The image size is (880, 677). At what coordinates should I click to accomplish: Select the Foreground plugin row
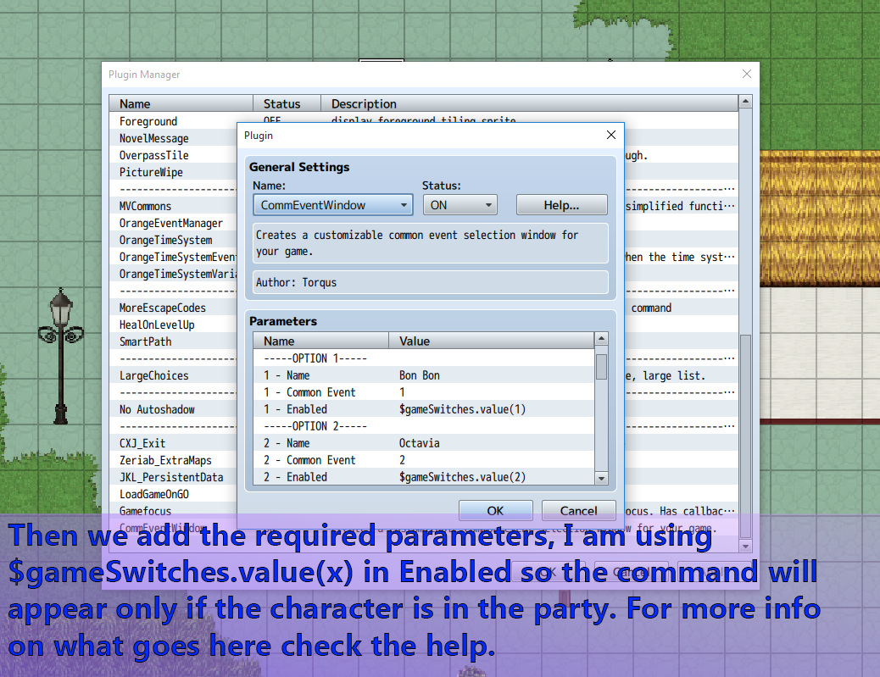point(174,121)
